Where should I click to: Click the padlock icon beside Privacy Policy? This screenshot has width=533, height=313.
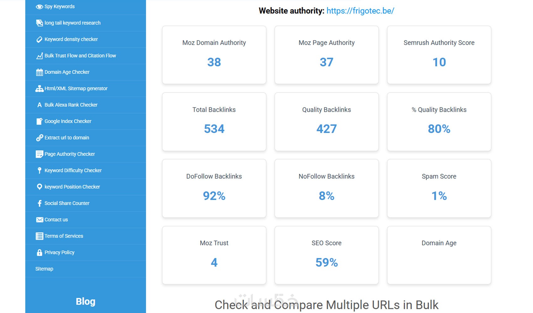tap(39, 253)
